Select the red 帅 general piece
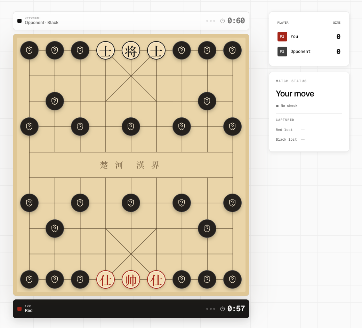This screenshot has width=362, height=328. click(131, 280)
